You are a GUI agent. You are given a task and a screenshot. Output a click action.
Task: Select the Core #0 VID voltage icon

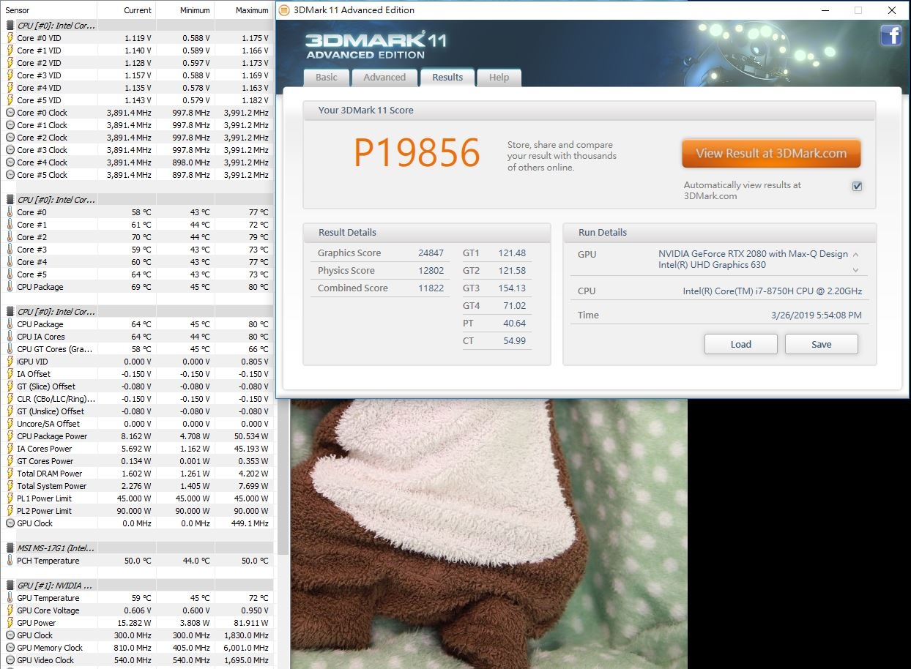pyautogui.click(x=10, y=38)
